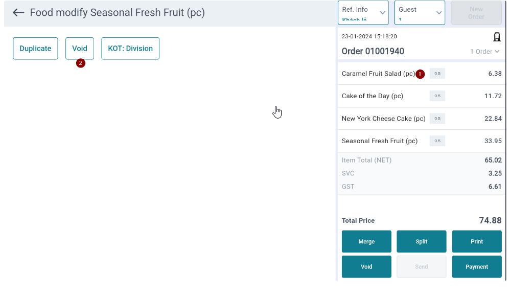Click the 0.5 quantity tag of Cheese Cake
This screenshot has height=297, width=510.
tap(437, 119)
